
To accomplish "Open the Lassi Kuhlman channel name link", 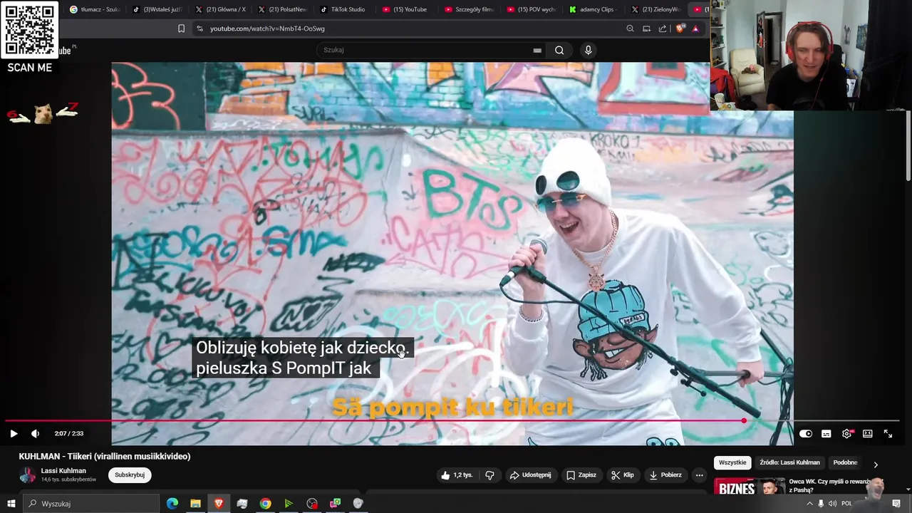I will point(63,471).
